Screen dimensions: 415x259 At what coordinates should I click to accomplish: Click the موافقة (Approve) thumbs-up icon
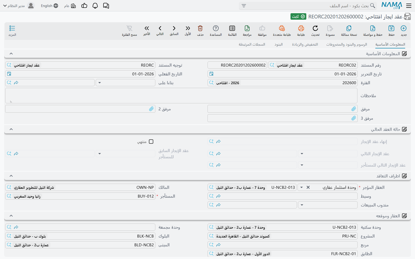(262, 28)
